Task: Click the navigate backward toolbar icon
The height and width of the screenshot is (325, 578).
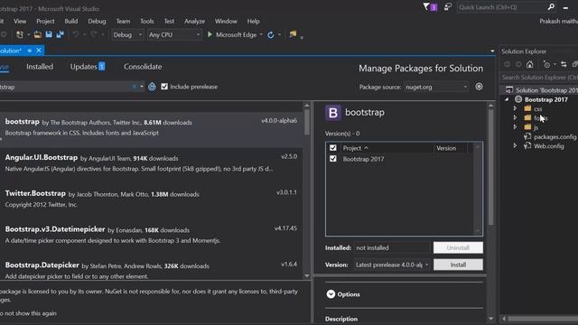Action: 3,34
